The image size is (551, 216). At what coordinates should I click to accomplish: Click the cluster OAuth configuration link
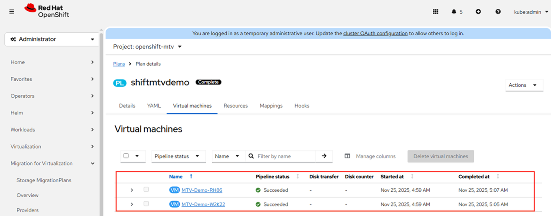[375, 34]
